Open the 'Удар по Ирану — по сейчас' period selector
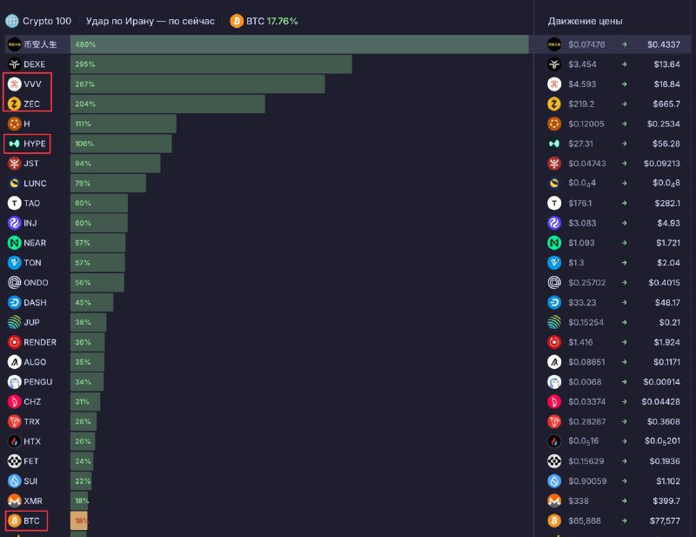This screenshot has height=537, width=696. click(x=150, y=21)
